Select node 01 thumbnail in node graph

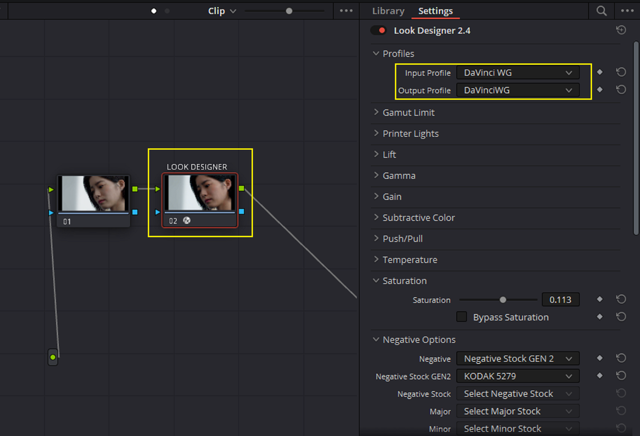point(93,193)
